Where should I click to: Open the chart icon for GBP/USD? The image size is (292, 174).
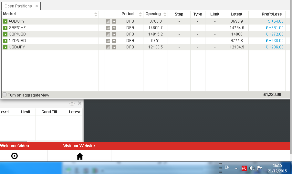click(108, 34)
